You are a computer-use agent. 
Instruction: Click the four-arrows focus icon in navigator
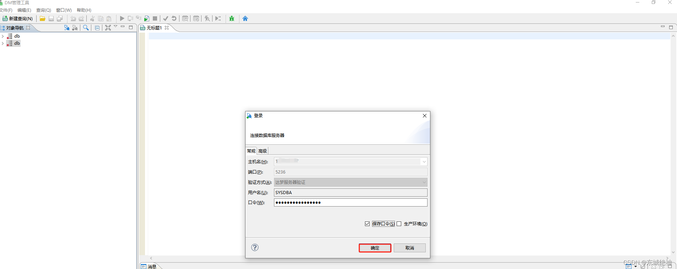(x=108, y=28)
